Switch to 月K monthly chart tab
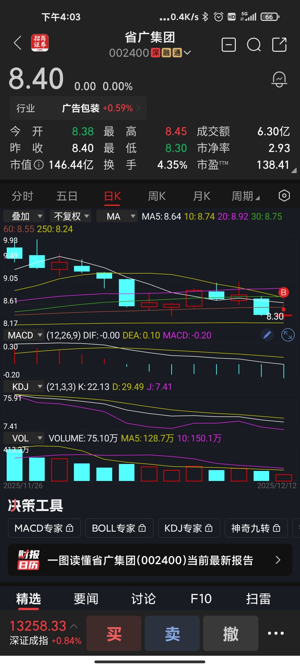Viewport: 300px width, 668px height. coord(202,196)
